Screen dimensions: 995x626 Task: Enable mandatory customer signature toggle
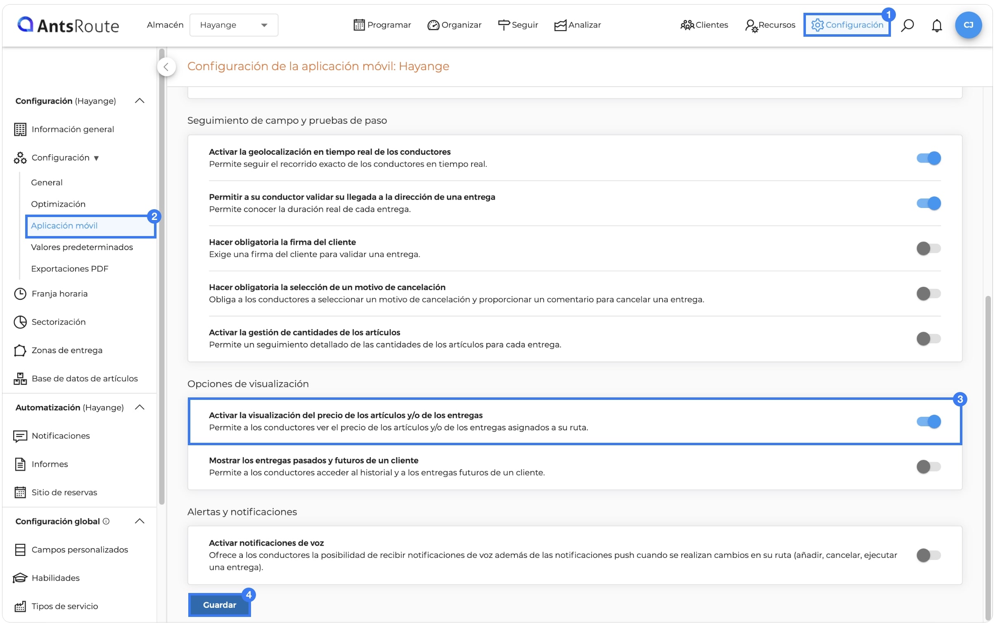(x=929, y=248)
